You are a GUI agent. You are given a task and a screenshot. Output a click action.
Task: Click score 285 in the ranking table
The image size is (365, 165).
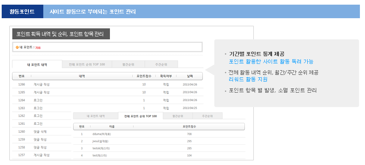(x=189, y=148)
